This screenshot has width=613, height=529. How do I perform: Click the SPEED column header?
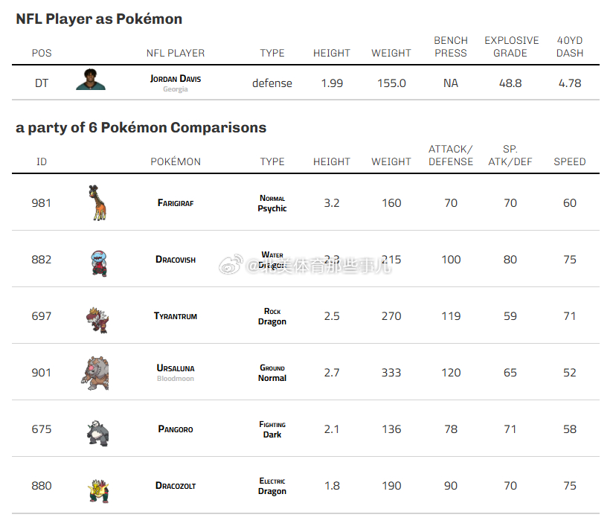click(x=570, y=161)
